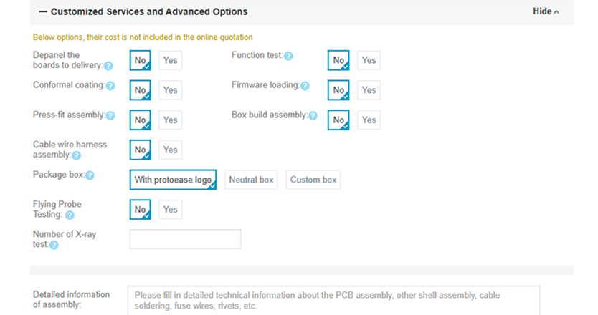
Task: Enable Function test by choosing Yes
Action: click(x=369, y=61)
